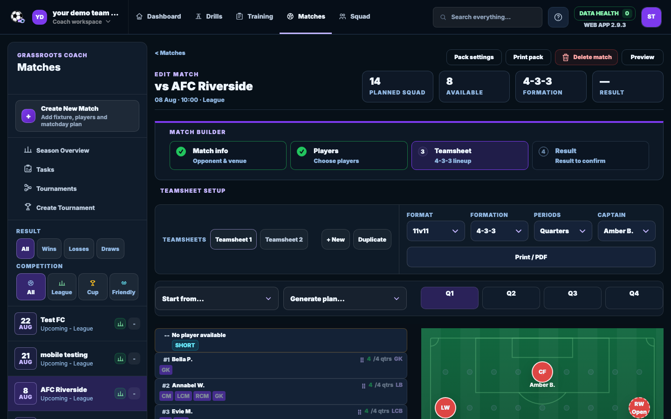
Task: Select the CF Amber B. pitch marker
Action: coord(542,372)
